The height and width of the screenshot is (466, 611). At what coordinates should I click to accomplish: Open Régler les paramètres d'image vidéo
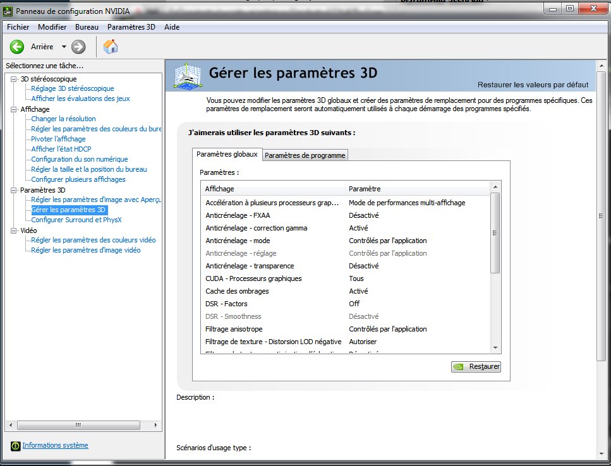pos(86,250)
